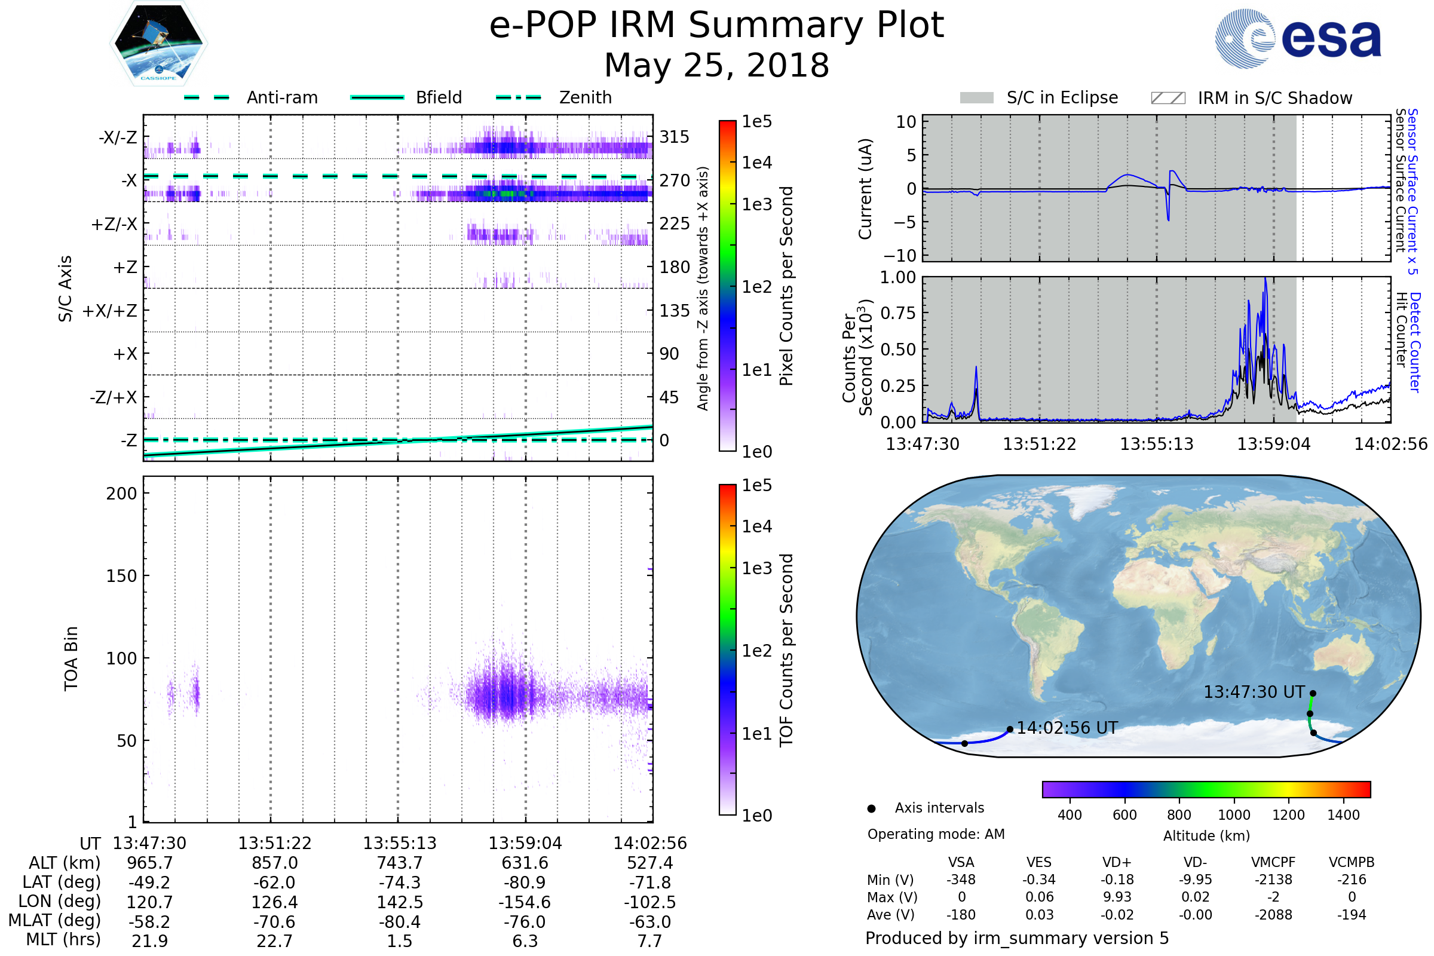This screenshot has width=1434, height=956.
Task: Click the Pixel Counts per Second colorbar
Action: click(727, 286)
